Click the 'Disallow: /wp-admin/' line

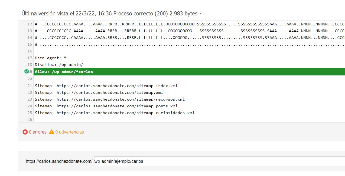(x=59, y=65)
